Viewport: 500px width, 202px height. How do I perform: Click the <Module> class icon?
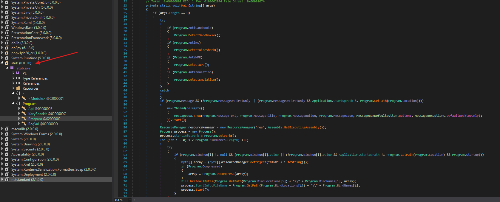coord(24,99)
